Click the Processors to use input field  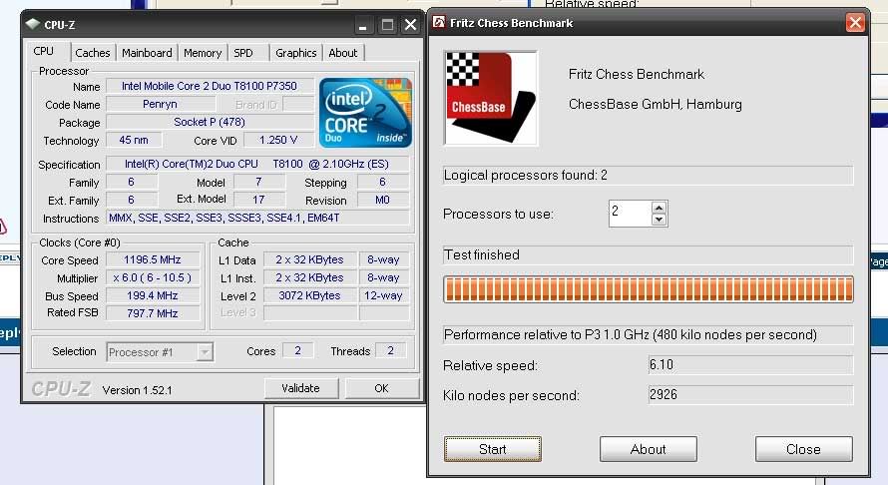click(630, 214)
